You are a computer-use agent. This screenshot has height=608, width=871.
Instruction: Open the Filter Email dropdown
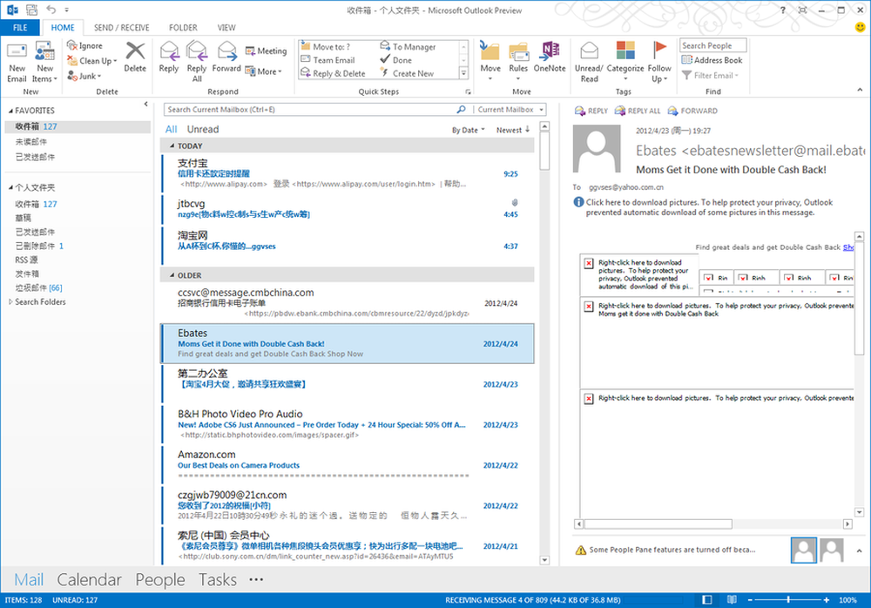pyautogui.click(x=711, y=75)
